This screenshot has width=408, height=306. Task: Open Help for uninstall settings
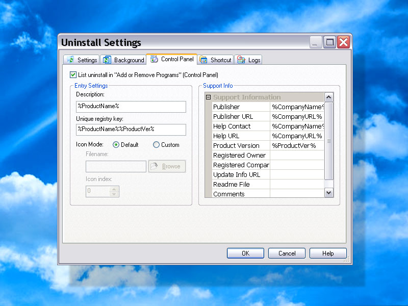[x=328, y=253]
